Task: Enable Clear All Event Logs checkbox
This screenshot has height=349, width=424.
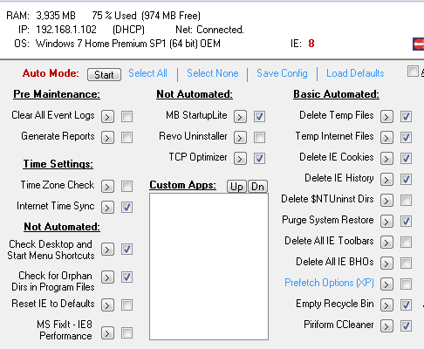Action: pos(127,117)
